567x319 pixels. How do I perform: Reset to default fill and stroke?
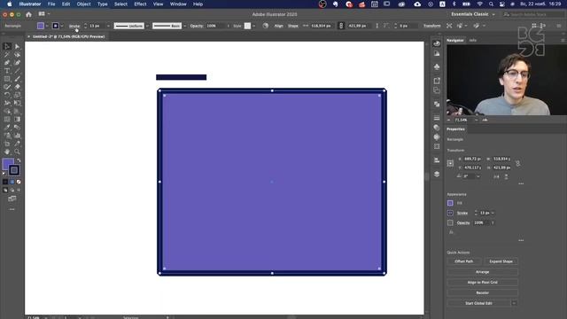[4, 174]
